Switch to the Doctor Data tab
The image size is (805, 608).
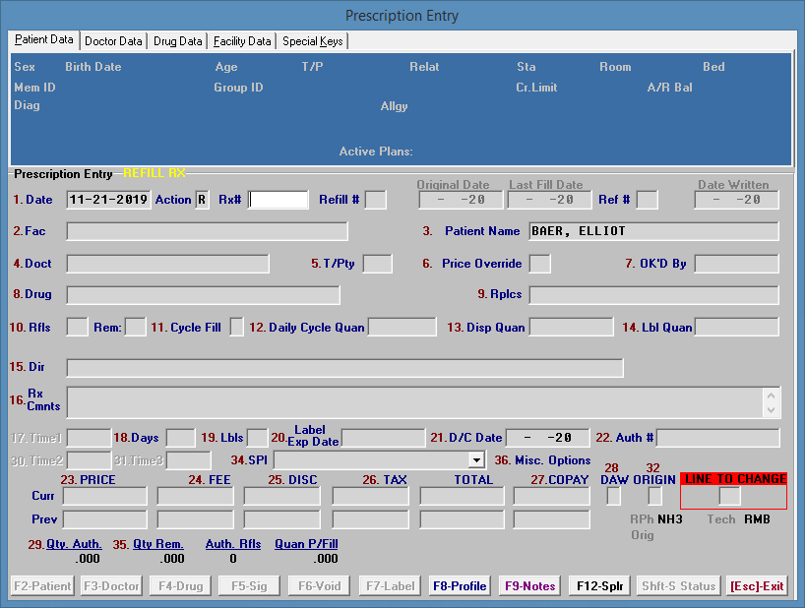click(114, 41)
